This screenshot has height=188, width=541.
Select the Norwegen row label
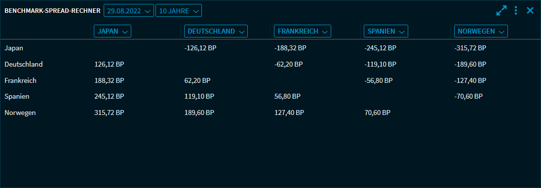point(20,113)
